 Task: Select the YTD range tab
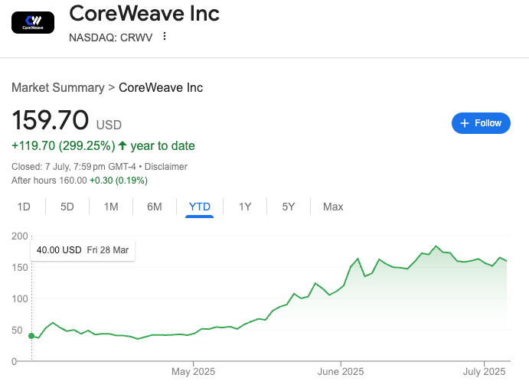(x=200, y=207)
